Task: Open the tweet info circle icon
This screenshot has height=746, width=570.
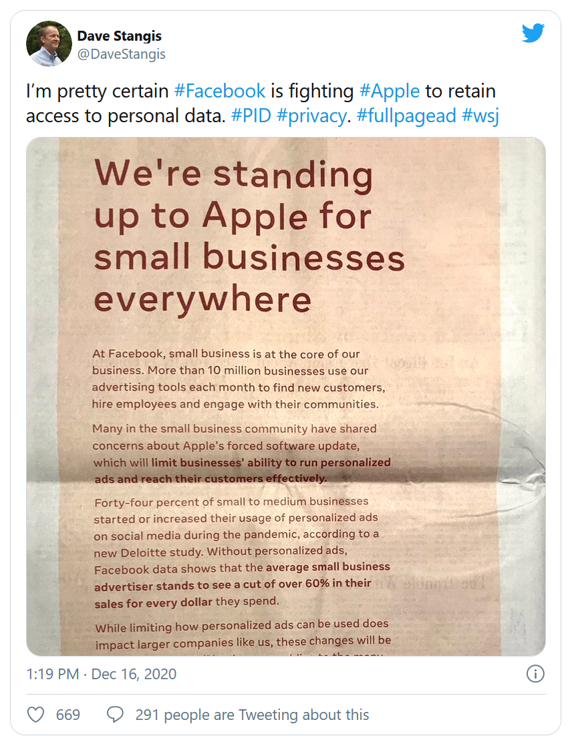Action: 535,674
